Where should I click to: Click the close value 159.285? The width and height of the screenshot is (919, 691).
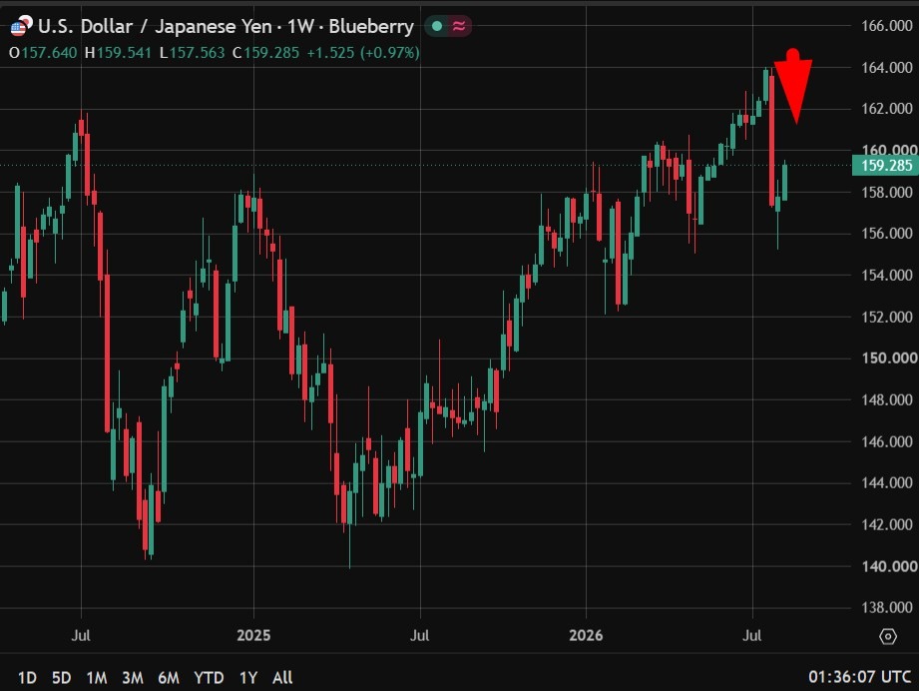coord(271,53)
